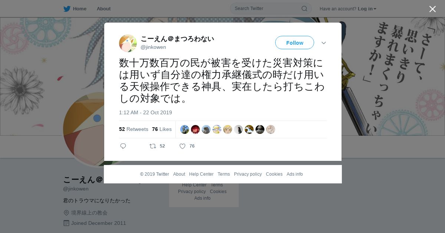Expand the tweet options chevron
Image resolution: width=445 pixels, height=233 pixels.
point(324,43)
